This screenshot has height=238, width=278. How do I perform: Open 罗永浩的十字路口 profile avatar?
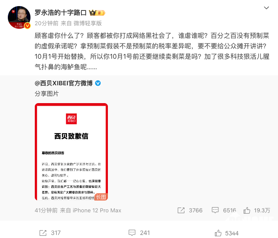pyautogui.click(x=19, y=17)
